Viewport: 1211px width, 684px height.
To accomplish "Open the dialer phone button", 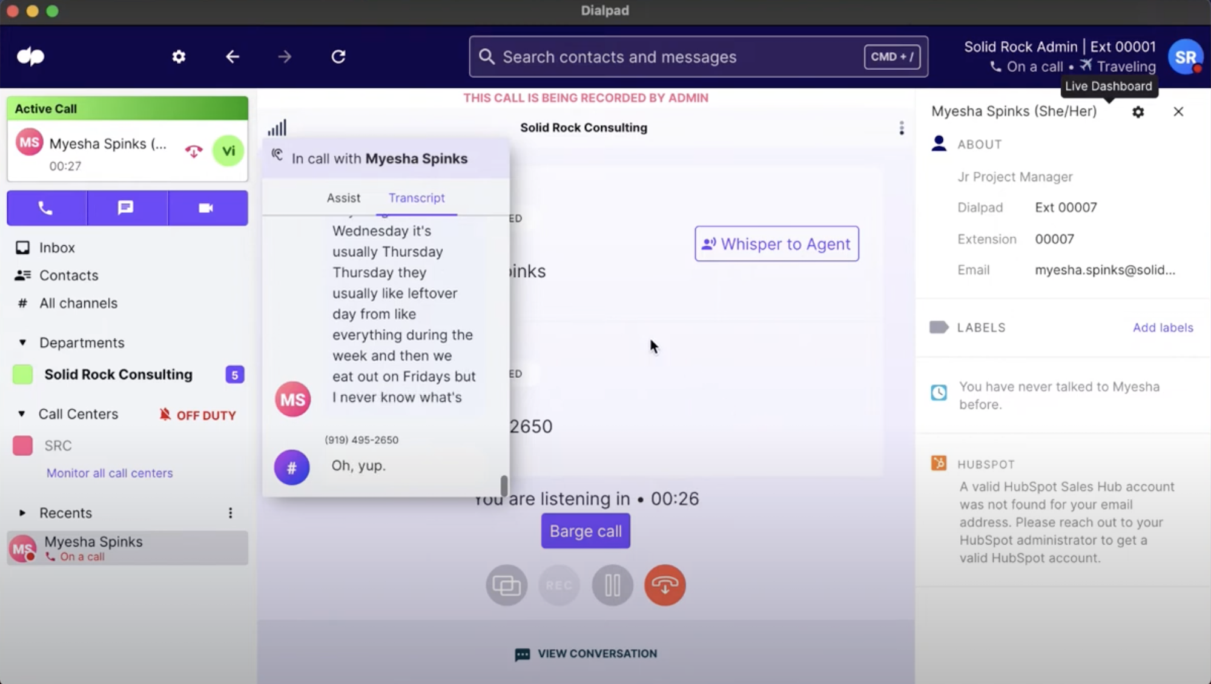I will (x=47, y=208).
